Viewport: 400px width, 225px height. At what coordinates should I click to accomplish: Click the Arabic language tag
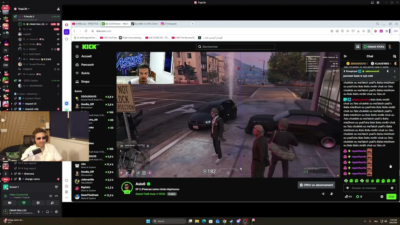coord(172,194)
